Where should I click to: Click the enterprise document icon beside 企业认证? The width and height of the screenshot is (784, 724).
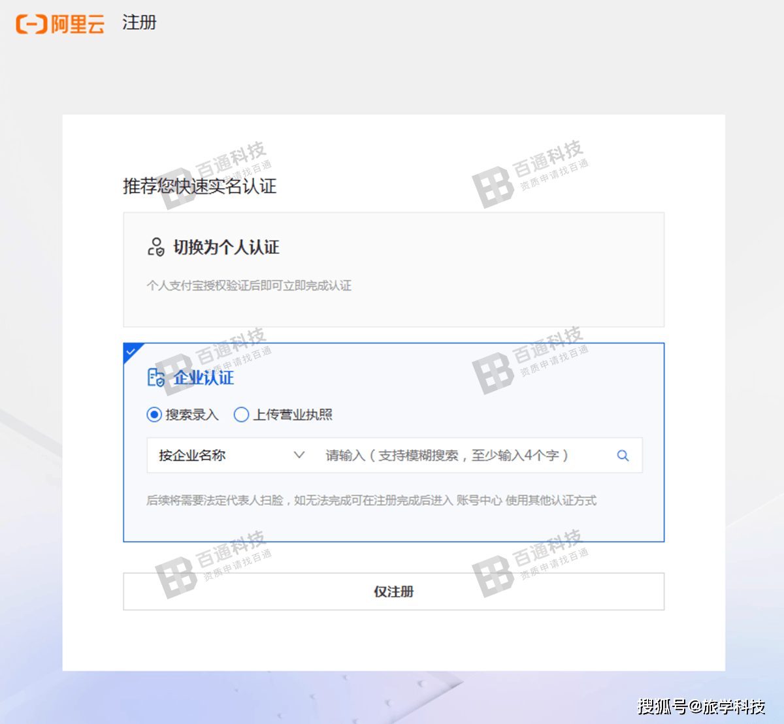click(x=155, y=377)
